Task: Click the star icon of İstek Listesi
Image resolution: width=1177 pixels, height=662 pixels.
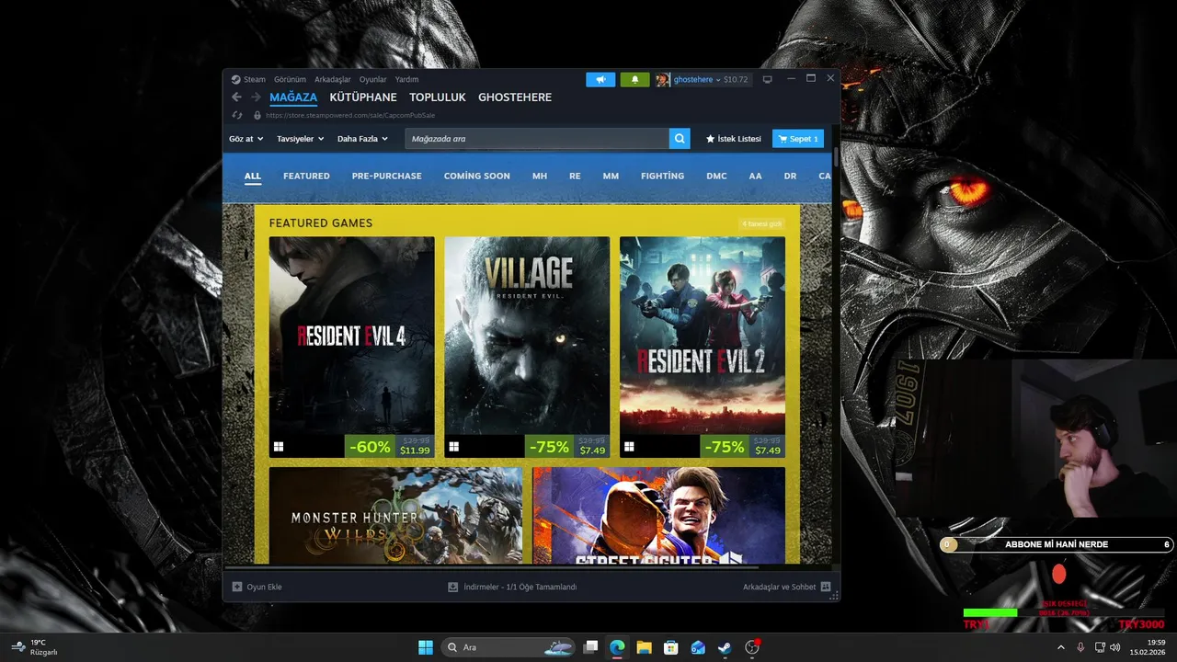Action: 710,139
